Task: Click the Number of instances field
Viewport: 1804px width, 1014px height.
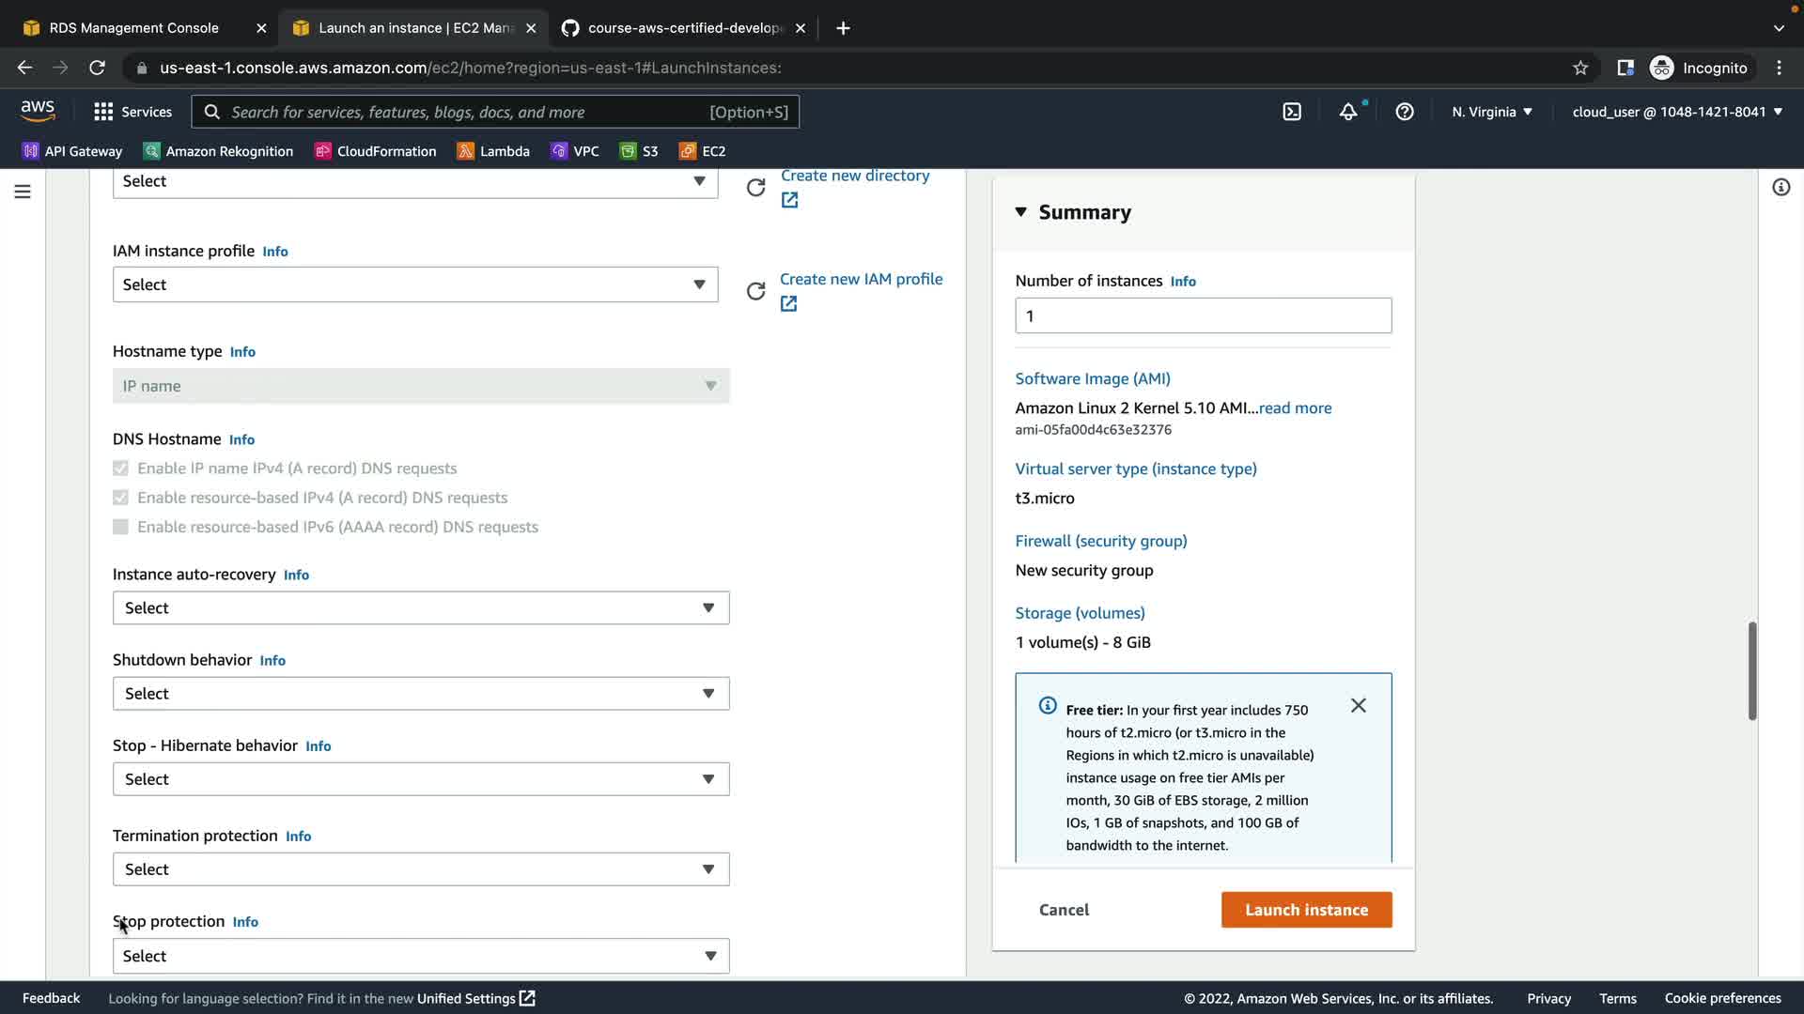Action: [1203, 316]
